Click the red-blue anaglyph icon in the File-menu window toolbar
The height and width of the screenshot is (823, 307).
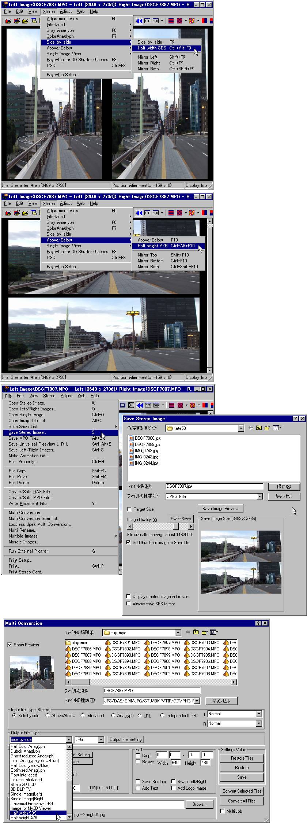tap(205, 405)
